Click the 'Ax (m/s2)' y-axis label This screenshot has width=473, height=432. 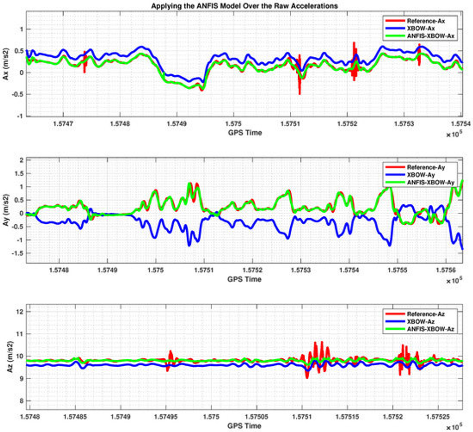pyautogui.click(x=6, y=64)
